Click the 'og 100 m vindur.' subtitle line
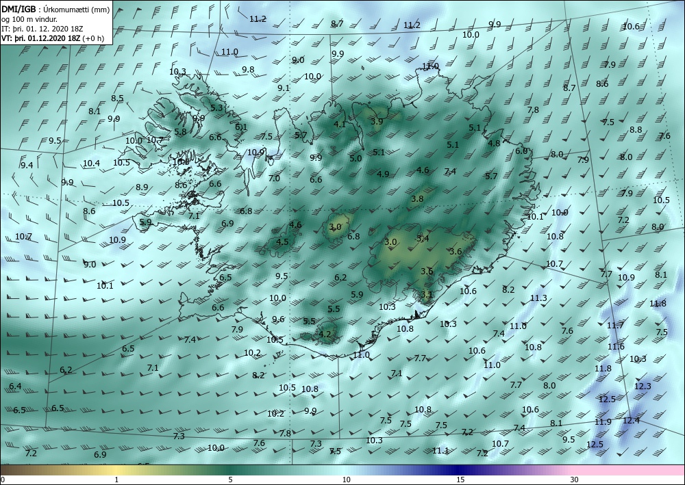 [29, 19]
